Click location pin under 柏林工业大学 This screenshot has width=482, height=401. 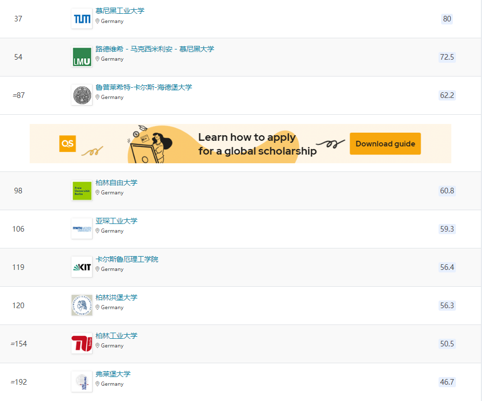[x=98, y=346]
